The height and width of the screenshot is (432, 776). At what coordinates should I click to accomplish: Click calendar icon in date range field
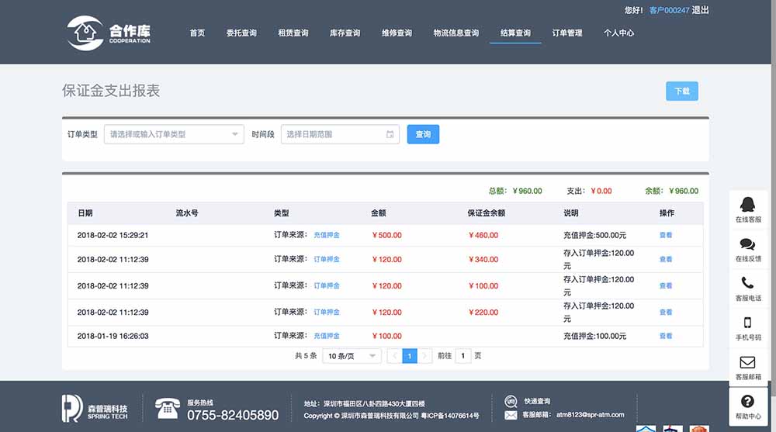pyautogui.click(x=390, y=134)
